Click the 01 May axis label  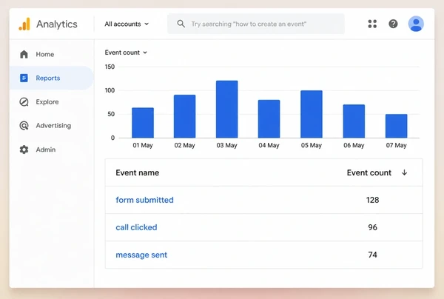(x=143, y=145)
